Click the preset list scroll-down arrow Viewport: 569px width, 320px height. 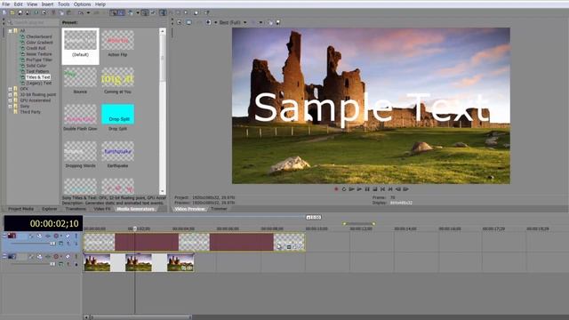click(162, 191)
